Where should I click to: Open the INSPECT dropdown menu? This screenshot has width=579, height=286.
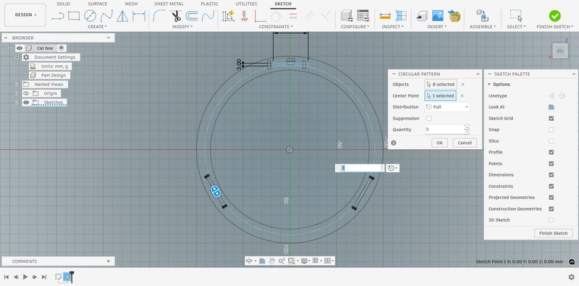pyautogui.click(x=392, y=27)
